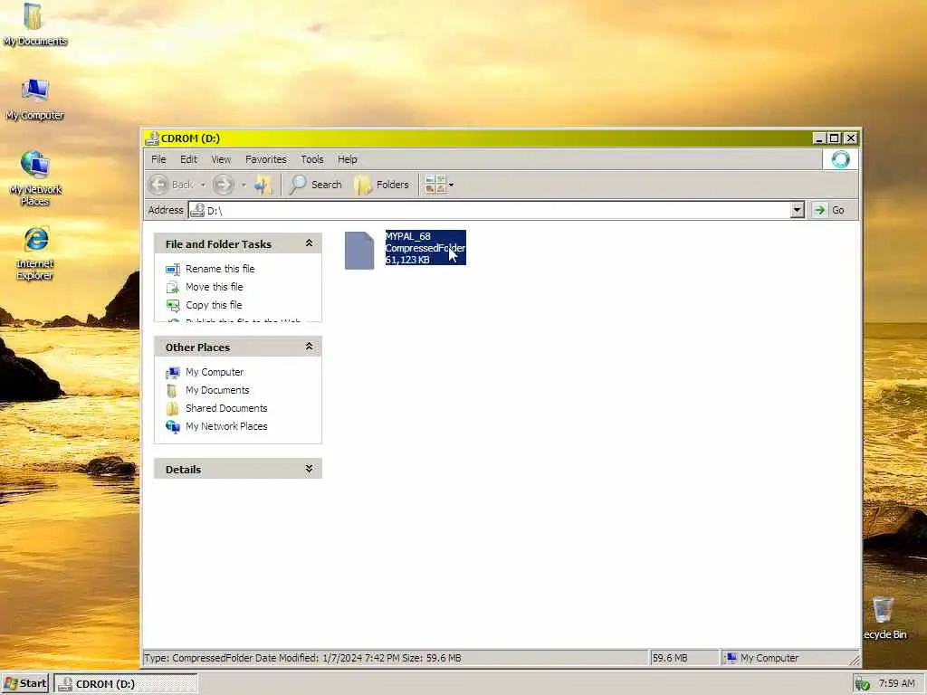Expand the Details panel

pyautogui.click(x=309, y=469)
